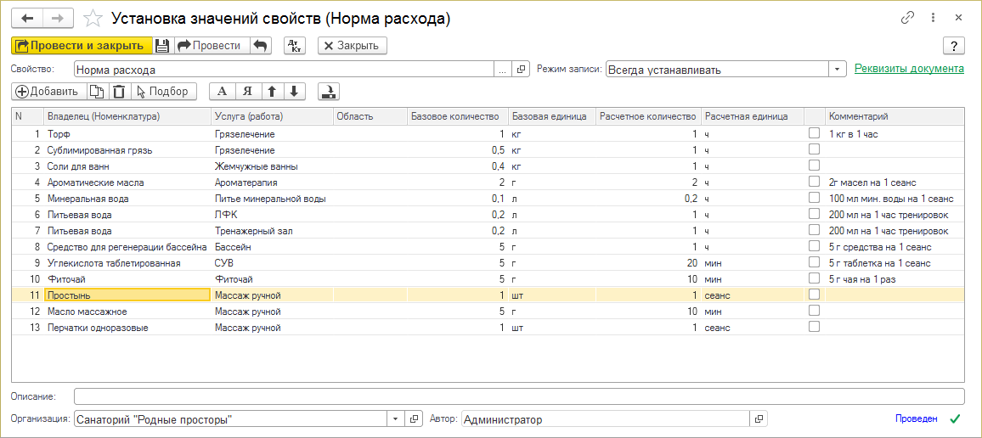Screen dimensions: 982x438
Task: Click the Базовое количество column header
Action: (455, 116)
